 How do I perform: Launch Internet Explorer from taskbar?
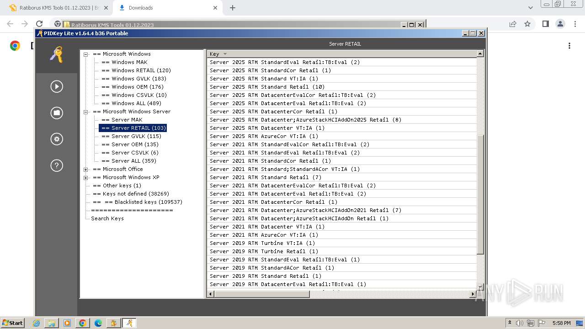(x=36, y=323)
